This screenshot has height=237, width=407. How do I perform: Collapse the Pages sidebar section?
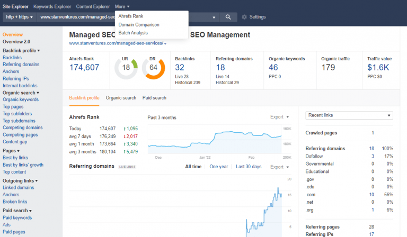[x=11, y=150]
